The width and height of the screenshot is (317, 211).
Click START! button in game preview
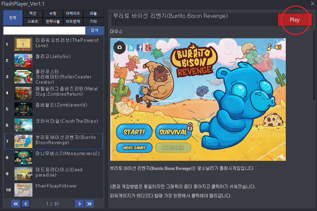(134, 132)
